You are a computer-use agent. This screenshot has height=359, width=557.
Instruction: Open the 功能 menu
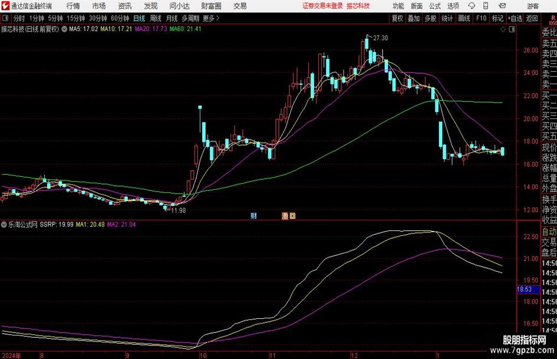pos(398,6)
